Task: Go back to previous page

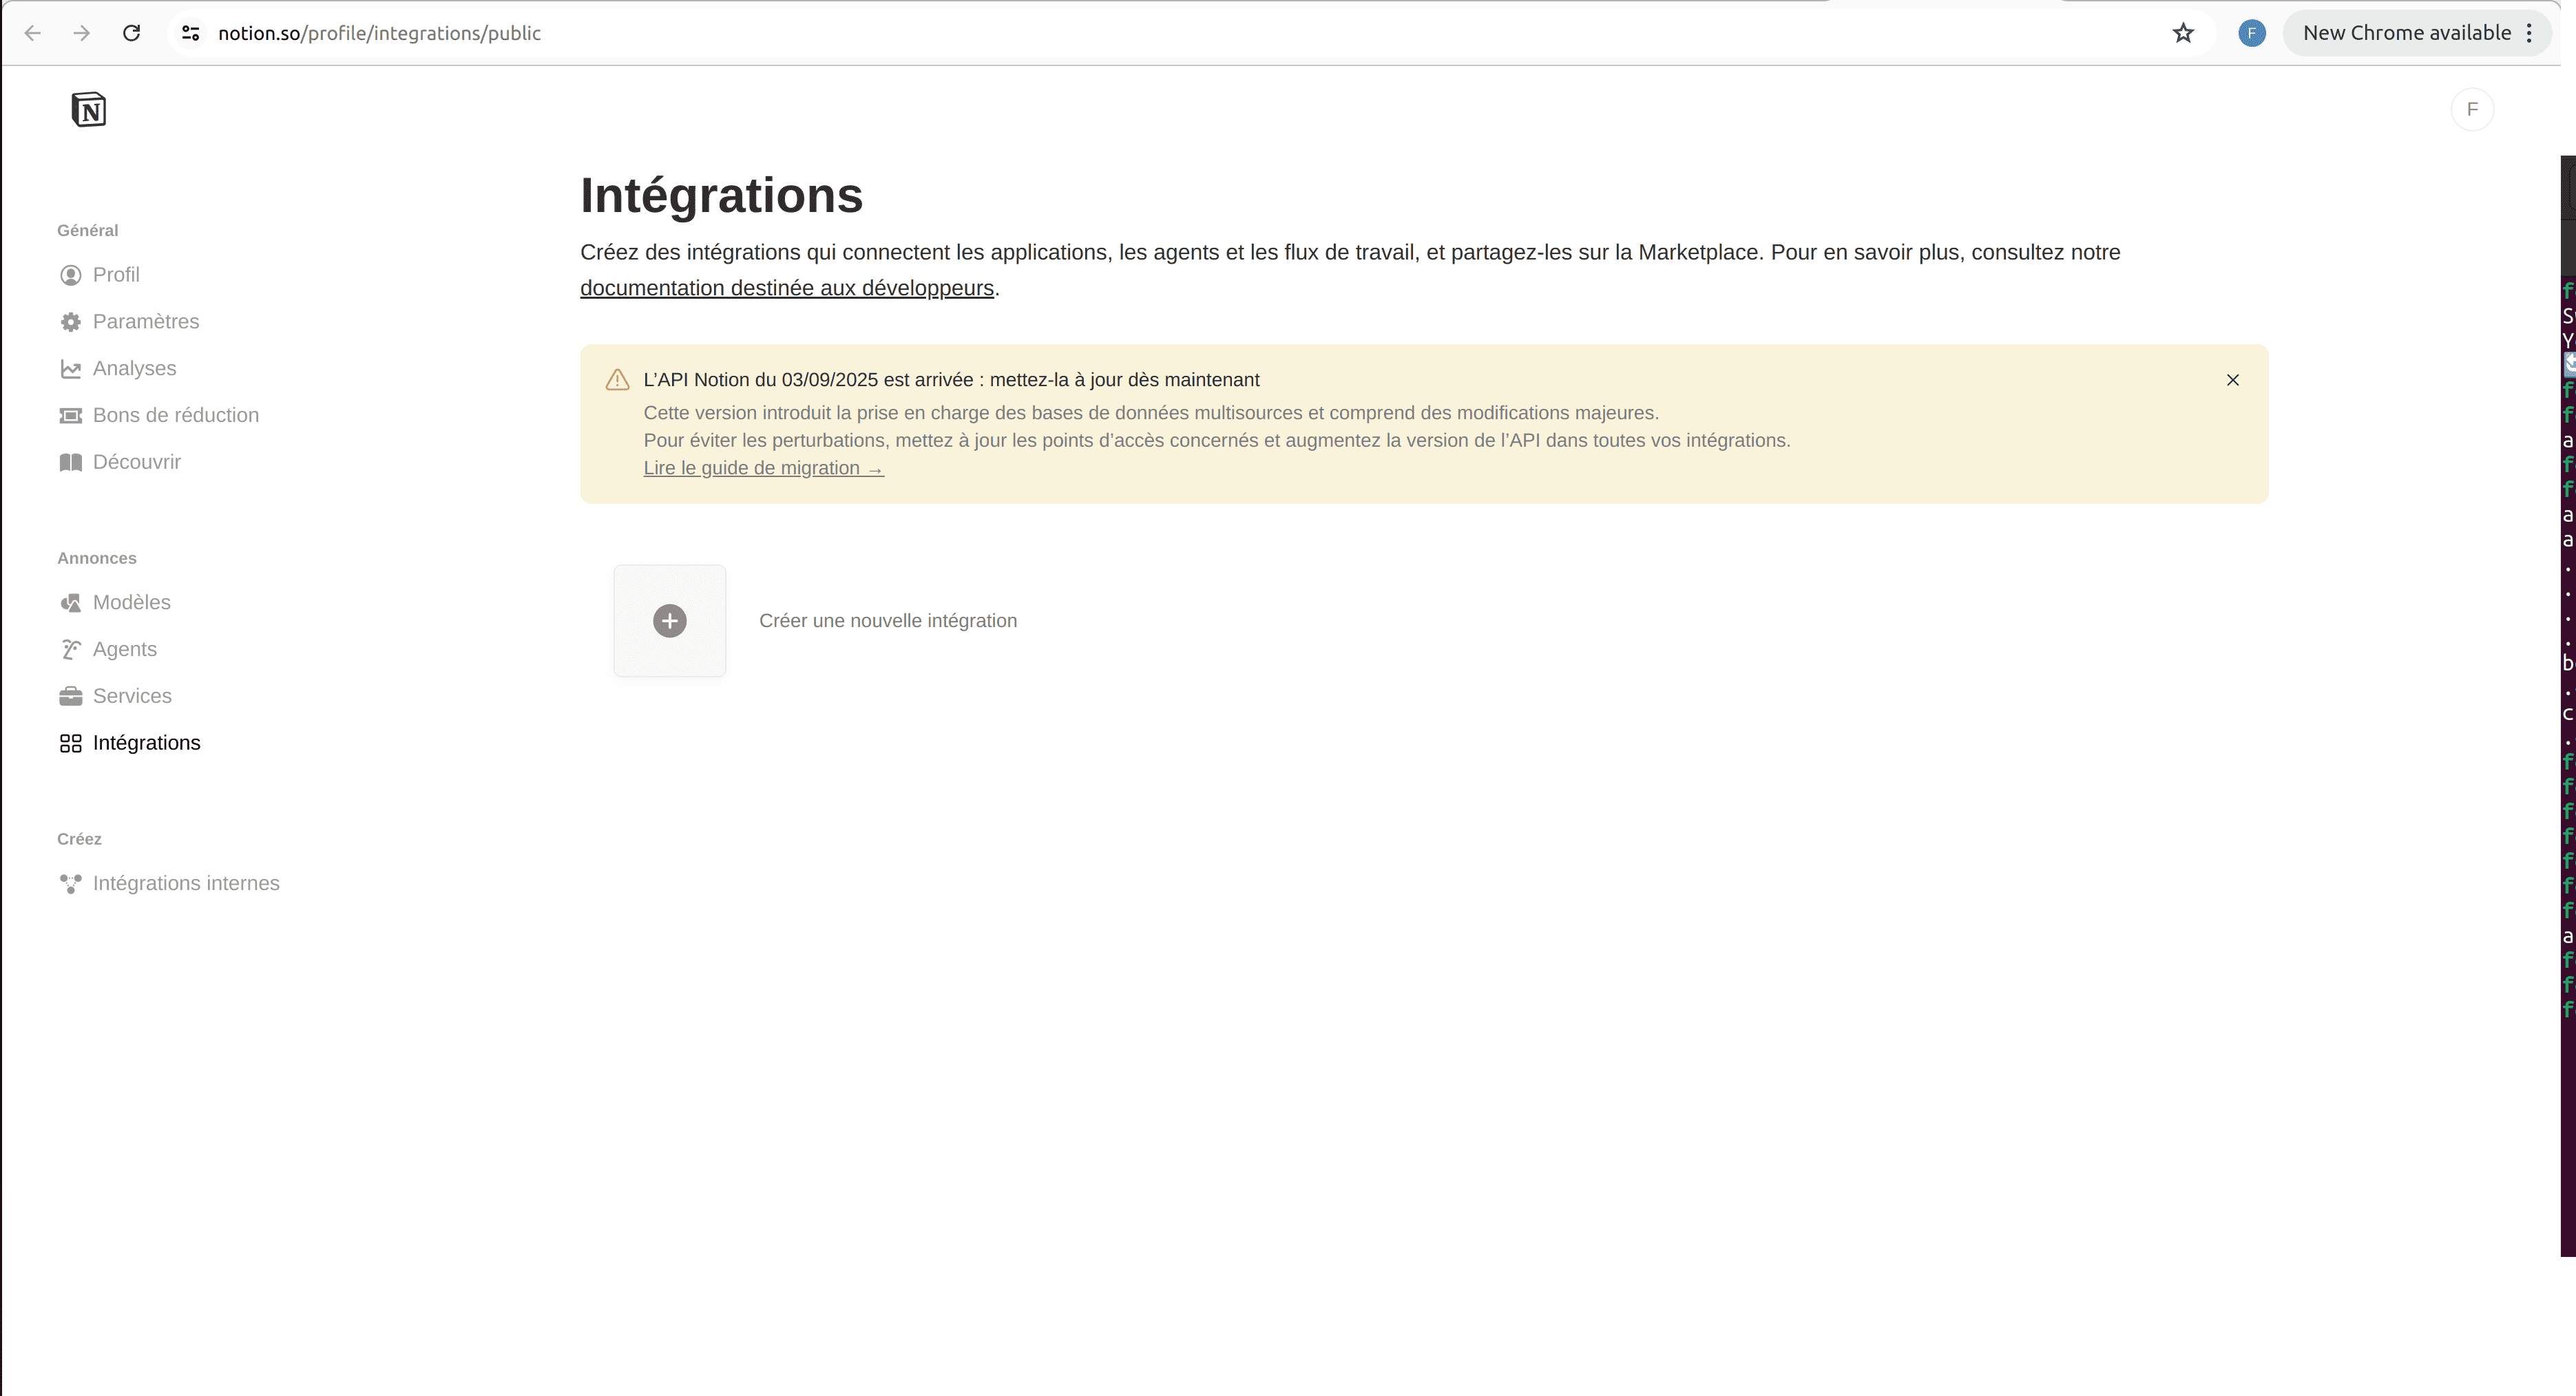Action: 33,33
